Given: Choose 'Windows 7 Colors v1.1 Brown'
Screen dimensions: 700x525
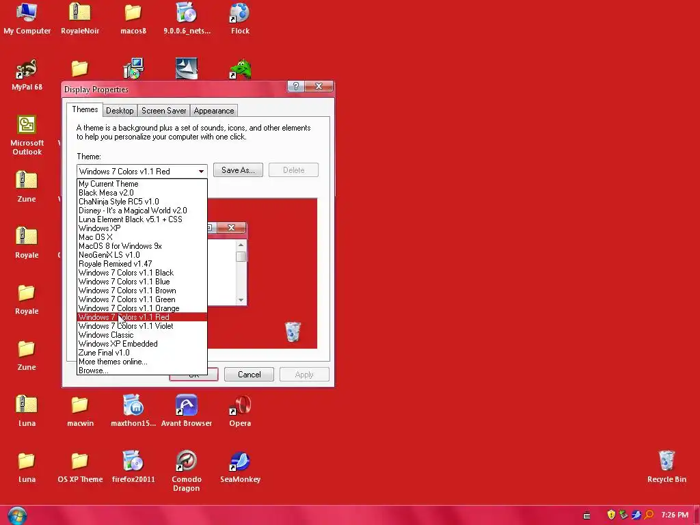Looking at the screenshot, I should click(x=142, y=291).
